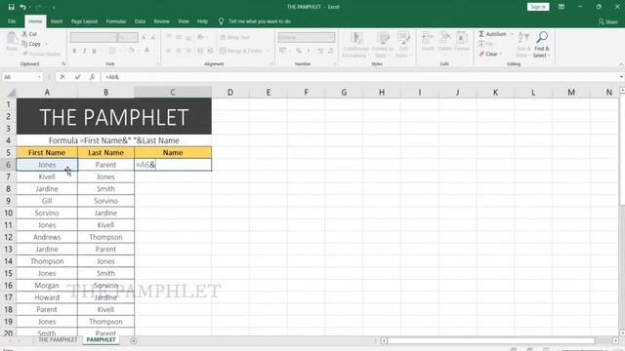Open the File menu tab
625x351 pixels.
[12, 21]
